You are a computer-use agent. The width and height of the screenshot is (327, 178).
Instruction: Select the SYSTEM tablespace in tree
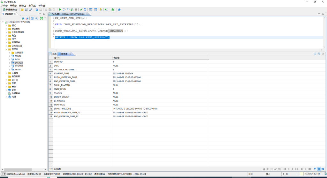(x=19, y=66)
